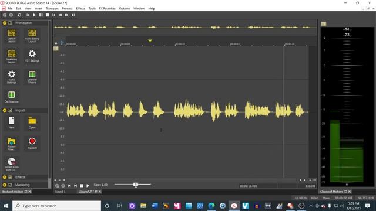Image resolution: width=376 pixels, height=211 pixels.
Task: Open the Window menu
Action: 139,8
